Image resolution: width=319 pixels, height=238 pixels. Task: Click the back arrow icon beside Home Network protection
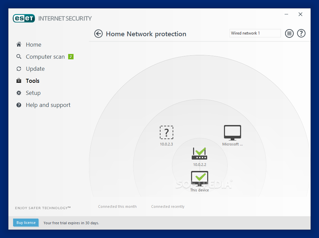[x=98, y=34]
